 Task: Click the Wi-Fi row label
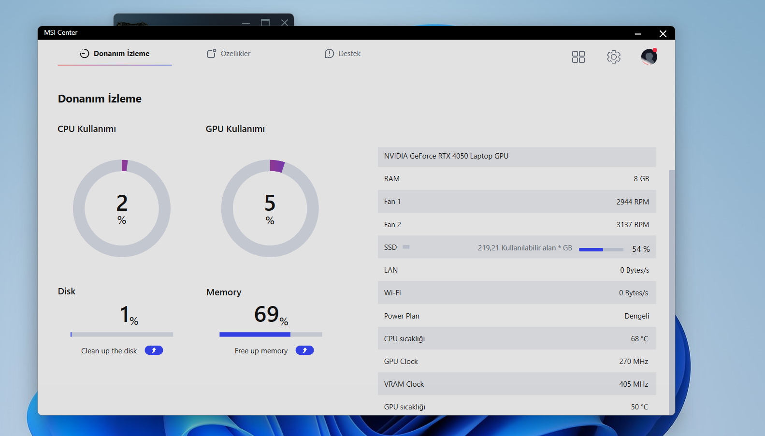coord(392,293)
